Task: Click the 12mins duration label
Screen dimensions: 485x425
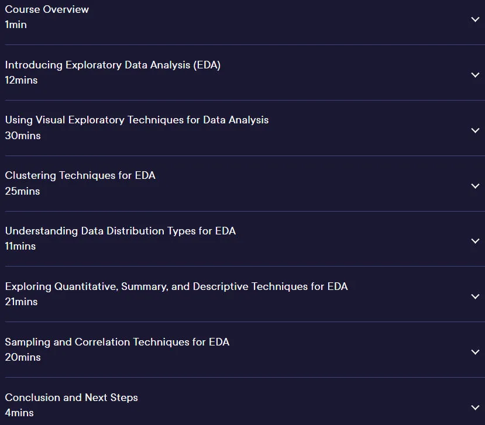Action: click(x=21, y=80)
